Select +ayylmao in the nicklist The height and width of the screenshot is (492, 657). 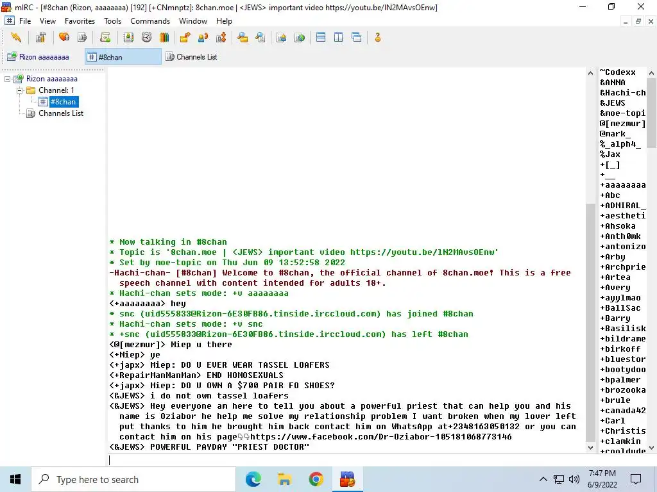tap(620, 298)
